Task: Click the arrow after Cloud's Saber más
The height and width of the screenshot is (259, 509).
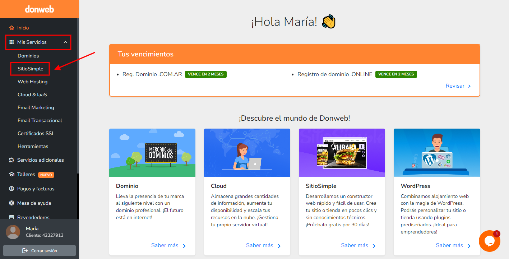Action: (x=279, y=246)
